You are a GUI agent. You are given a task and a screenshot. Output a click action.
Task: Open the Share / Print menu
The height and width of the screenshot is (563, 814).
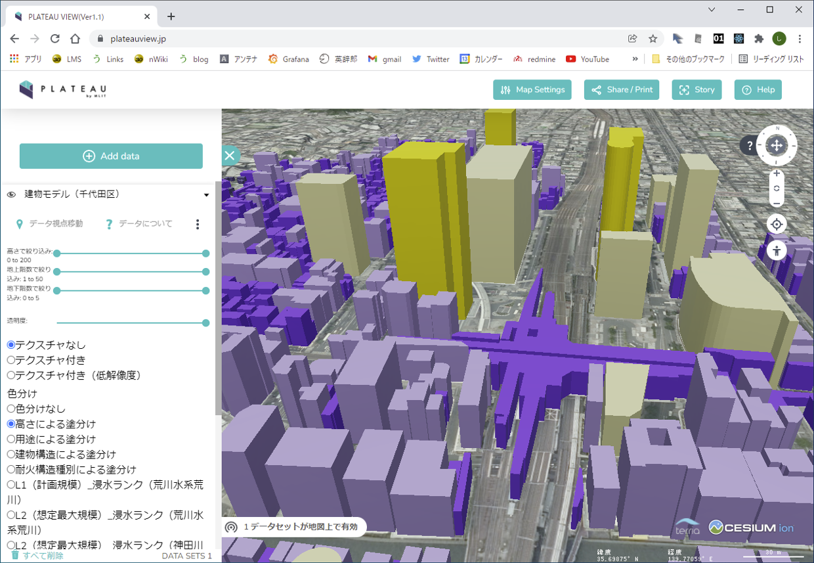(622, 90)
